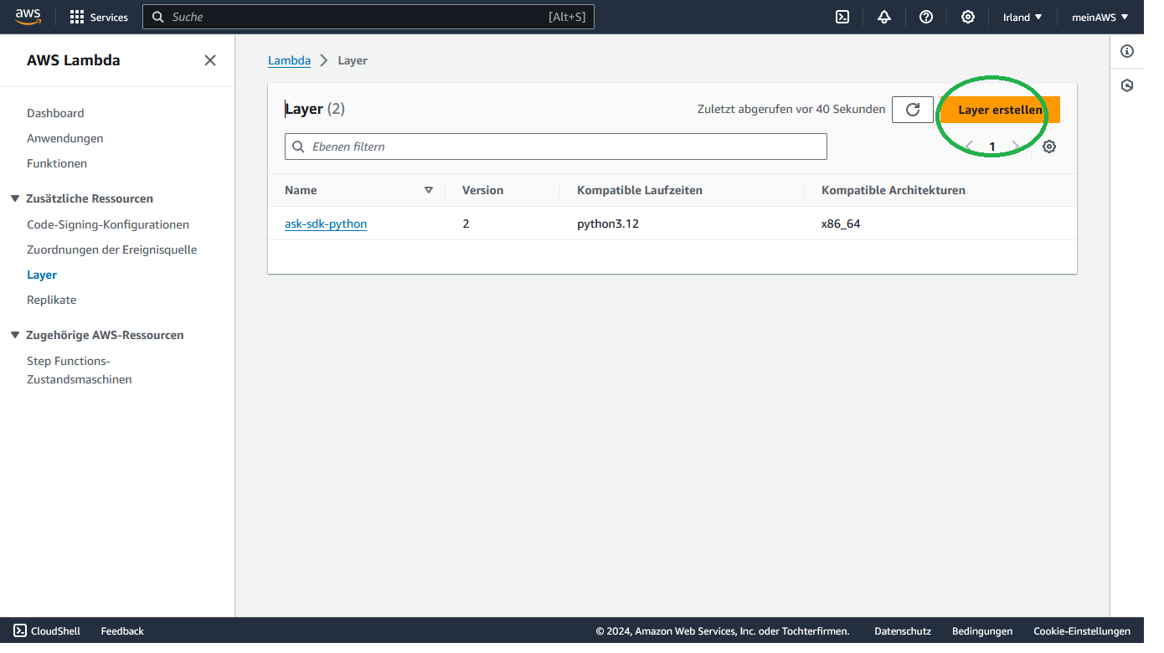The image size is (1164, 653).
Task: Open Zuordnungen der Ereignisquelle
Action: [x=112, y=249]
